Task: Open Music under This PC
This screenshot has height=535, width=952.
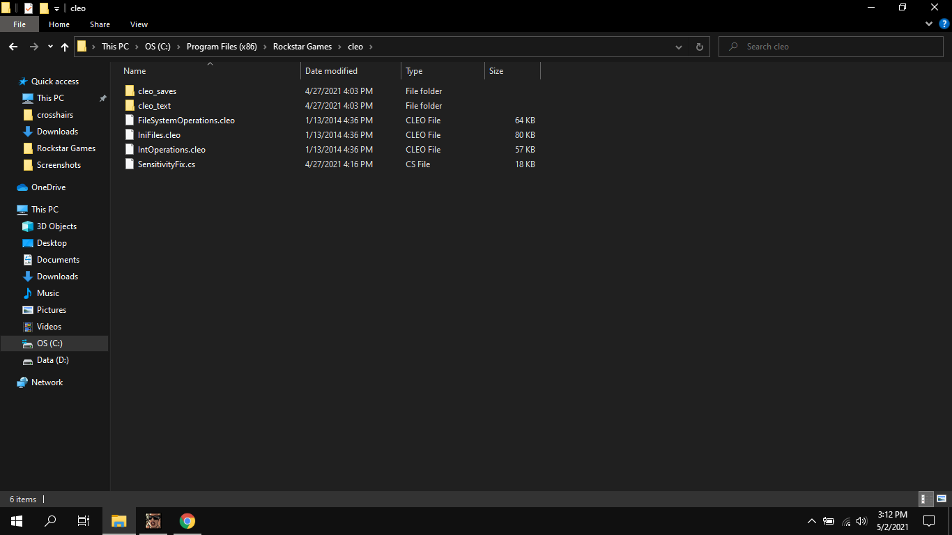Action: point(48,293)
